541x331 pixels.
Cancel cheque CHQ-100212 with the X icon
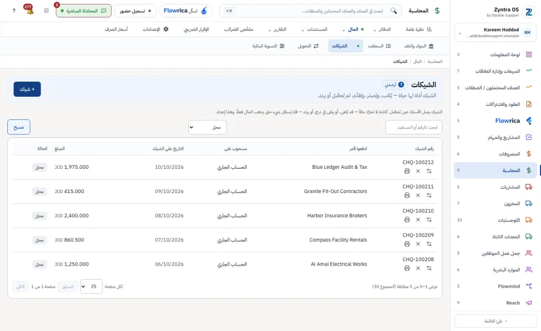click(418, 171)
